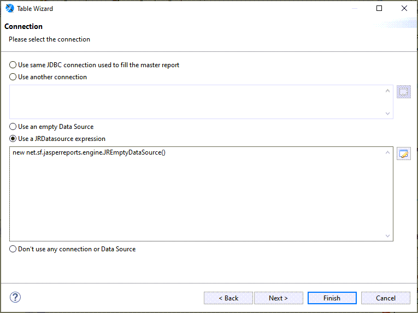
Task: Advance with the Next button
Action: (278, 298)
